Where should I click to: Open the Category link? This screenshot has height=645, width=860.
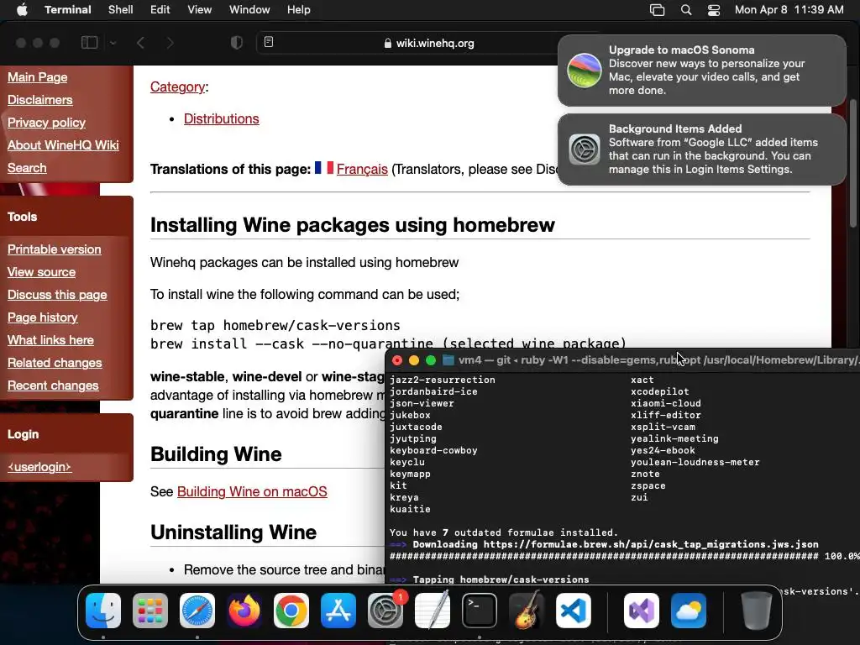pos(178,87)
